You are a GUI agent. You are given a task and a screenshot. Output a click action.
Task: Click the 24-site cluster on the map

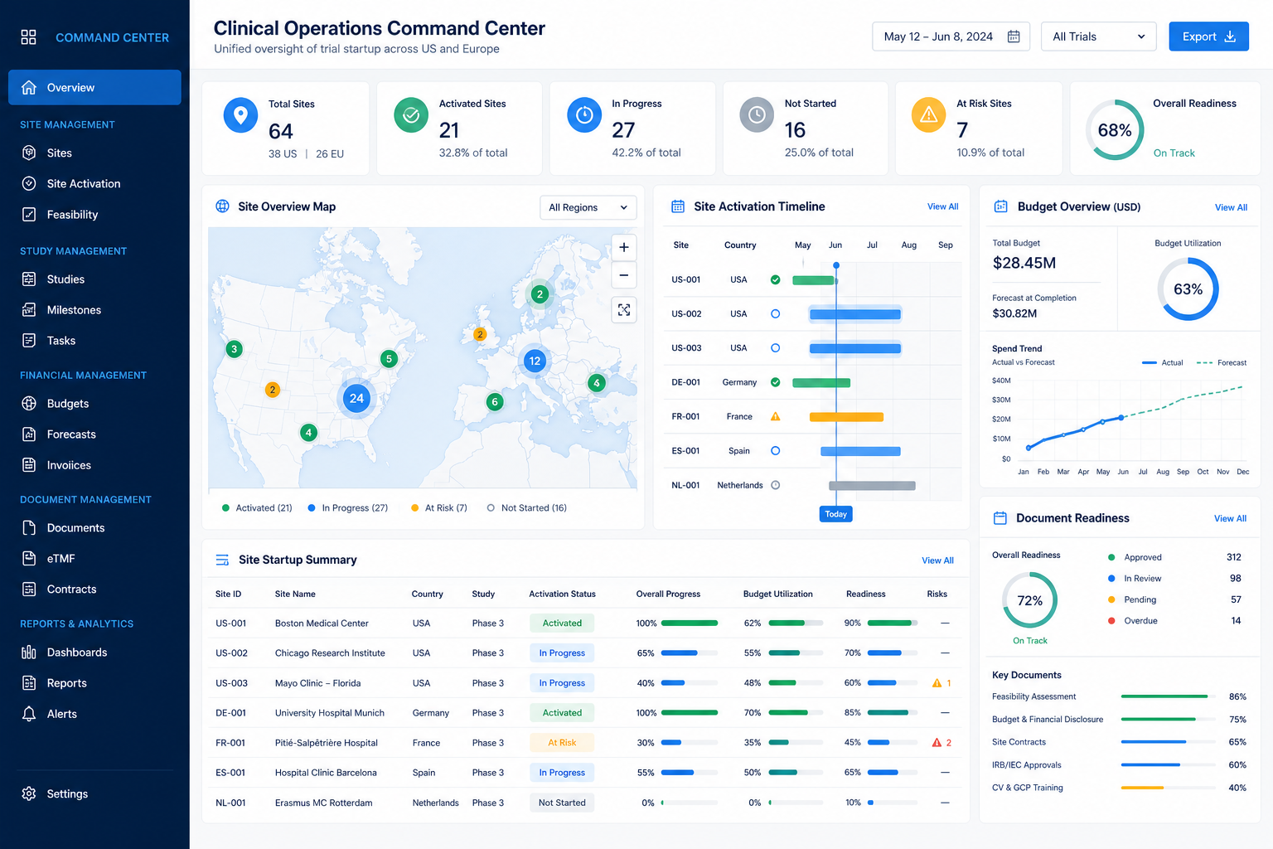(356, 399)
